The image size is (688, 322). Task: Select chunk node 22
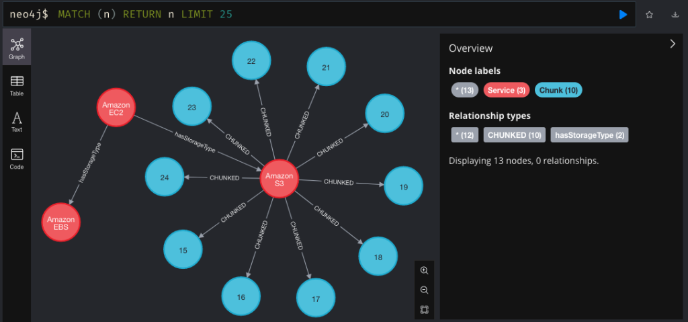pyautogui.click(x=251, y=61)
